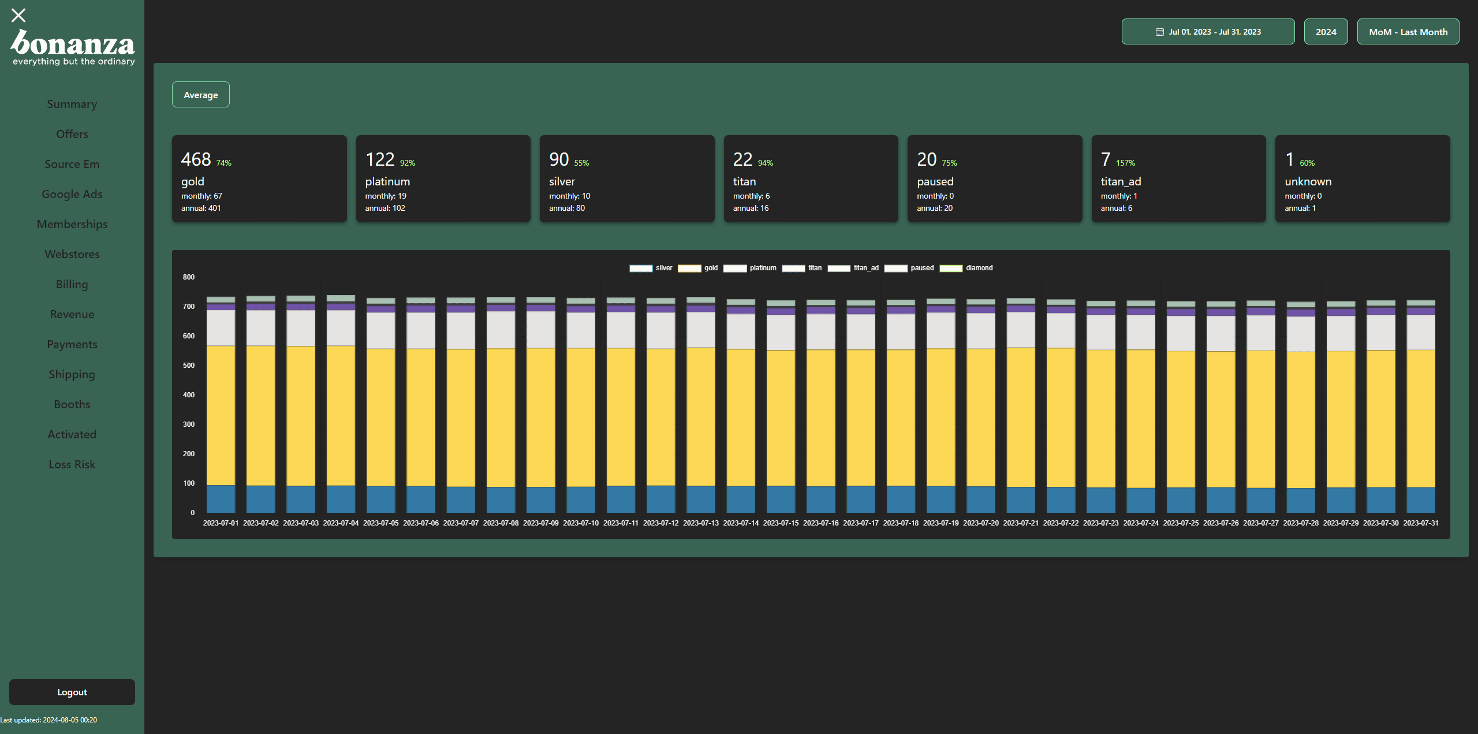Screen dimensions: 1478x734
Task: Open the Webstores page
Action: pos(72,254)
